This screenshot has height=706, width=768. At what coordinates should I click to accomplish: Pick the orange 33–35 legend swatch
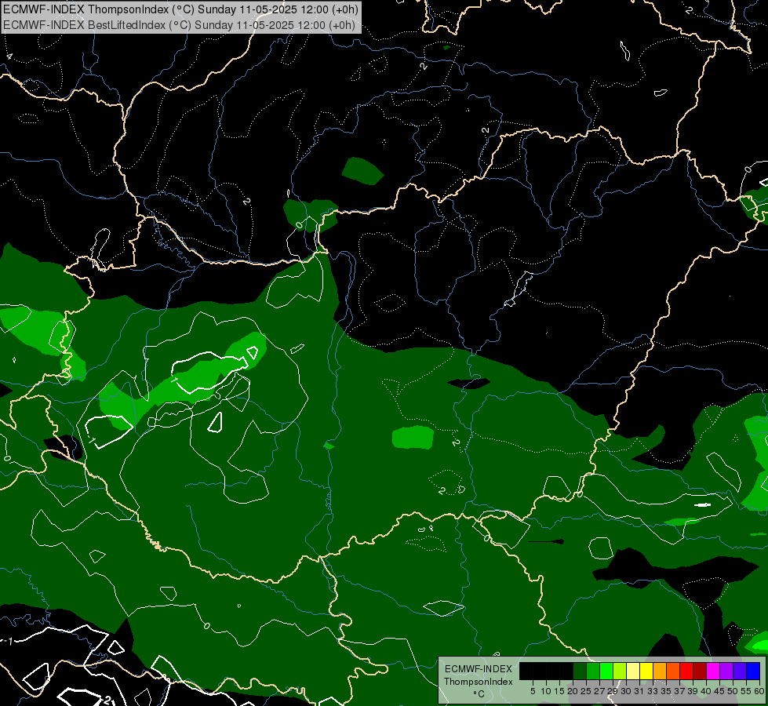tap(660, 671)
